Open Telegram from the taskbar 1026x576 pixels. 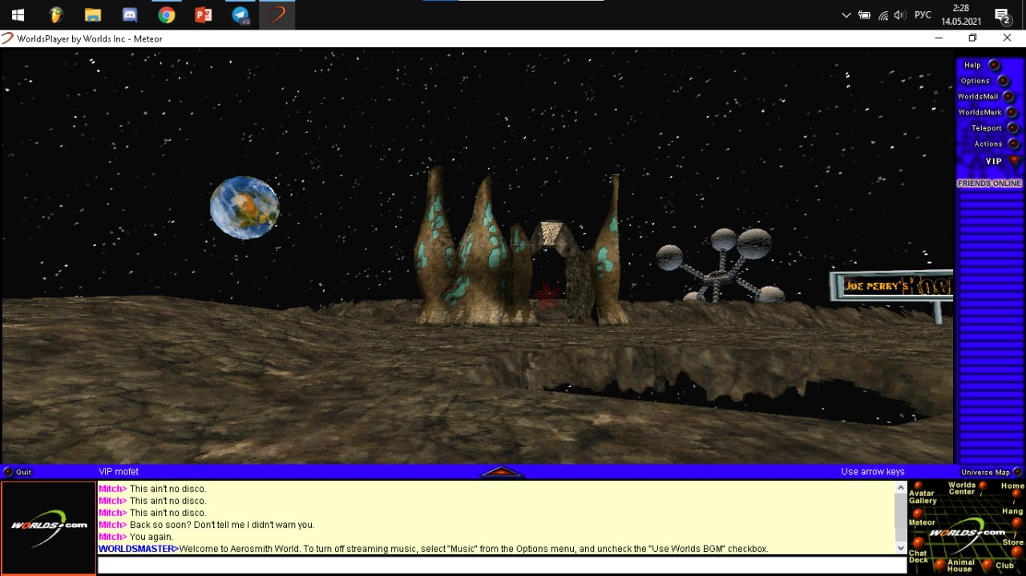point(240,14)
